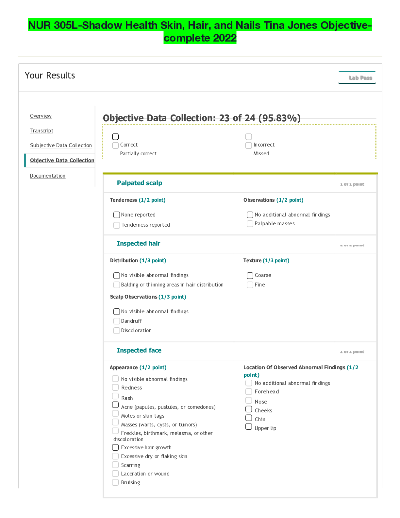The width and height of the screenshot is (400, 518).
Task: Click the Distribution (1/3 point) label
Action: (138, 261)
